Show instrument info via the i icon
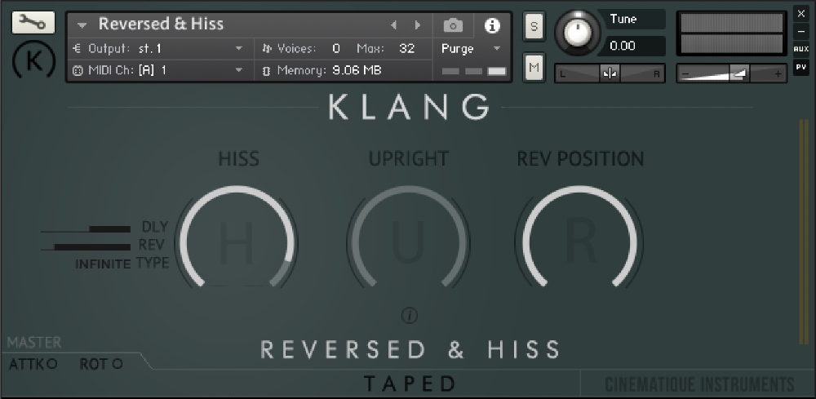 492,25
